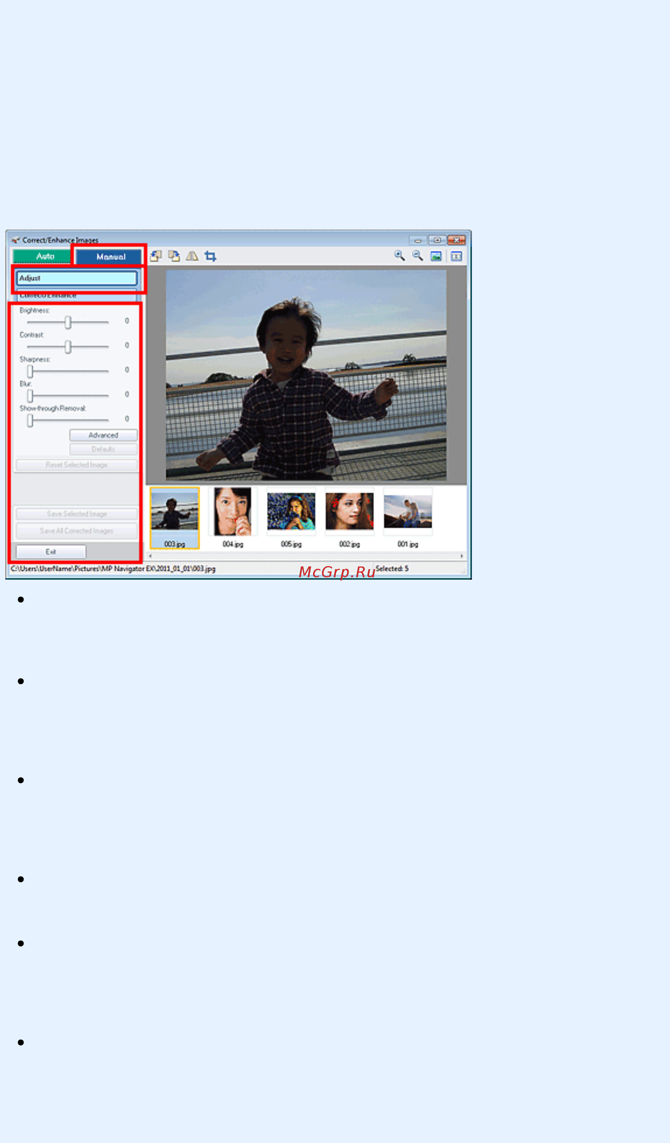Screen dimensions: 670x1143
Task: Click the Full-screen view icon
Action: [436, 256]
